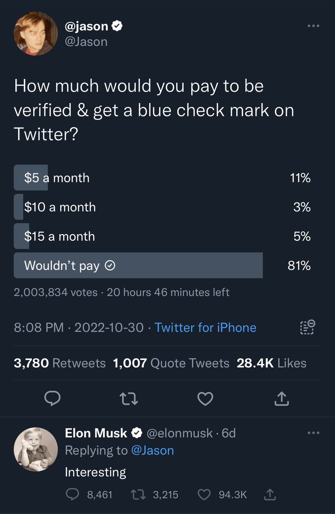Screen dimensions: 335x514
Task: Open the 28.4K Likes list
Action: click(272, 363)
